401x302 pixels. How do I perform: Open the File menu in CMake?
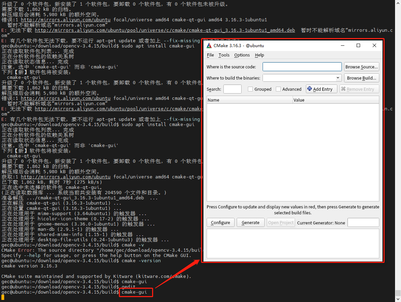[210, 55]
